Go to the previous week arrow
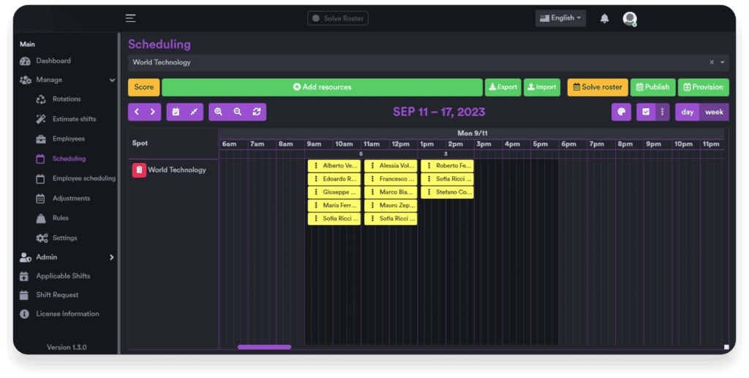This screenshot has height=378, width=749. pyautogui.click(x=137, y=112)
